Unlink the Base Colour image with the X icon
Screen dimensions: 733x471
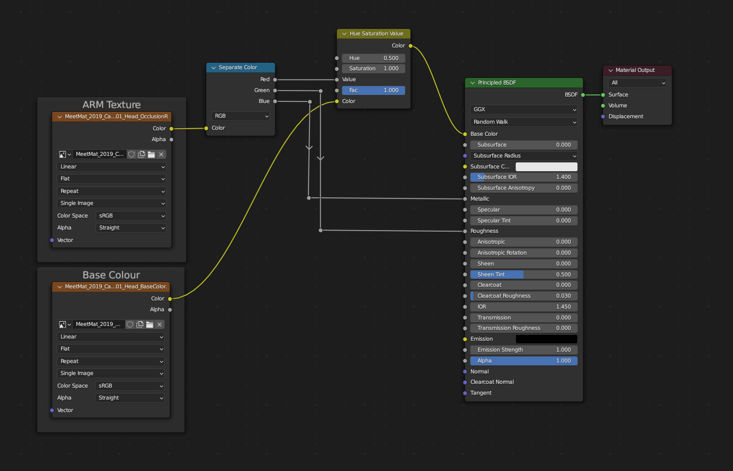pos(158,324)
